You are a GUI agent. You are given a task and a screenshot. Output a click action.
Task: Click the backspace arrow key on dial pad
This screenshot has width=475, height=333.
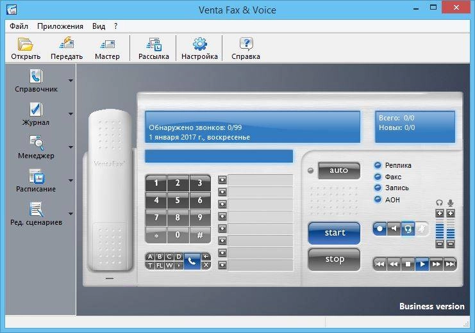[x=206, y=257]
